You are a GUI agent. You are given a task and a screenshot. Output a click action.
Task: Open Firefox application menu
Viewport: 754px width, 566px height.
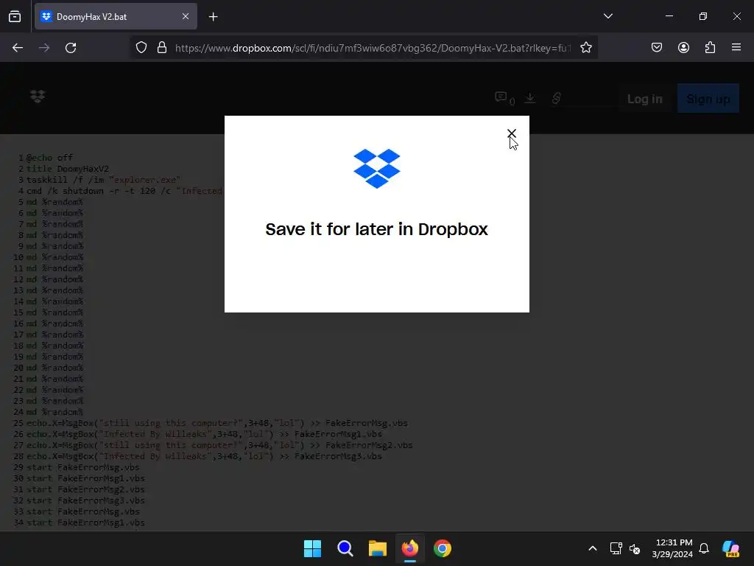[736, 48]
